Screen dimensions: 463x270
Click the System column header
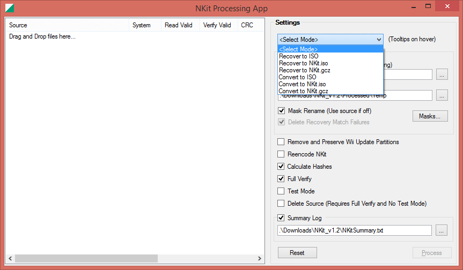click(x=145, y=25)
